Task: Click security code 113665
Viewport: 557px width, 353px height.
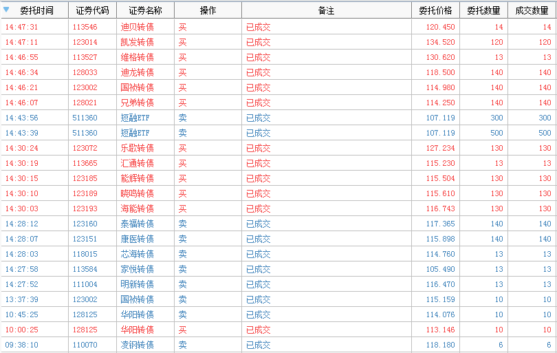Action: (x=85, y=163)
